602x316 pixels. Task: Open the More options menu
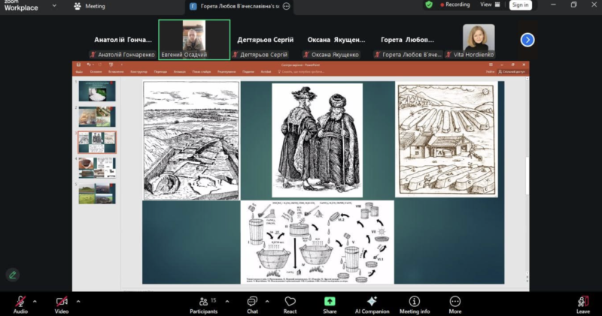click(x=455, y=302)
